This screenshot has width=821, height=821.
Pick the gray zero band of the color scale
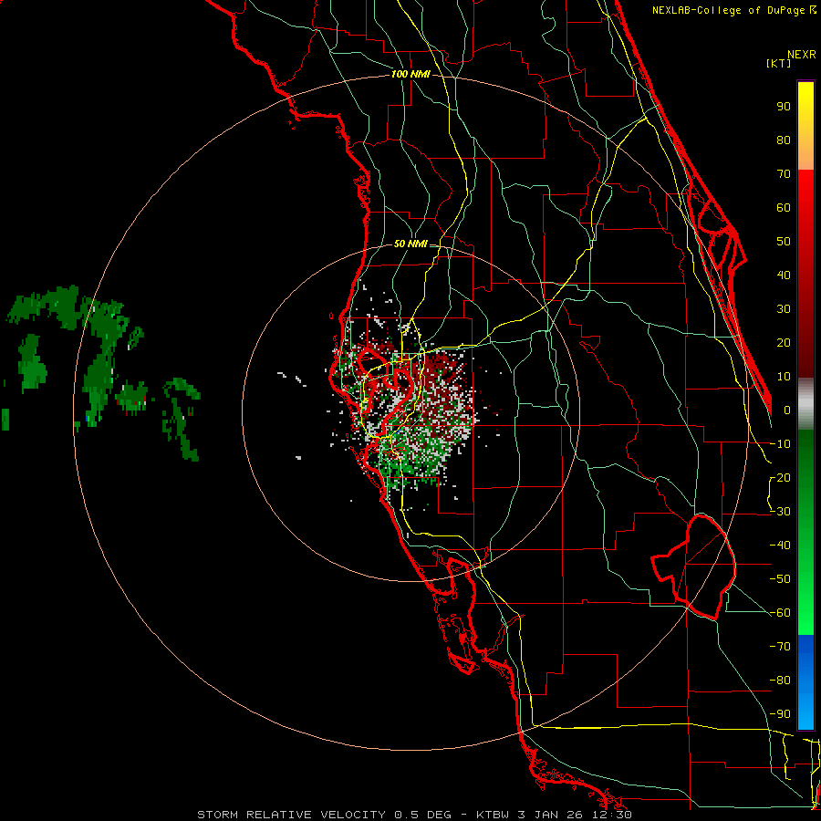[x=805, y=404]
